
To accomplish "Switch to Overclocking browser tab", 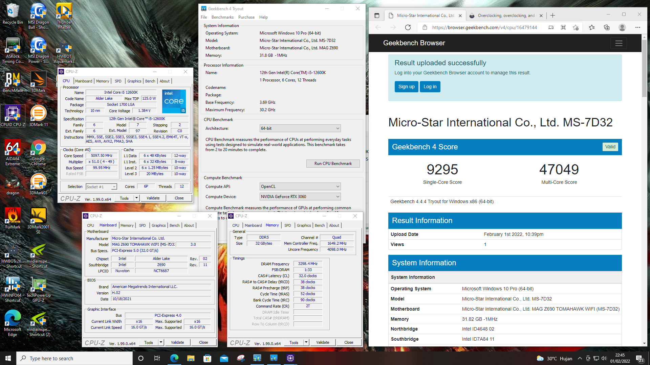I will tap(506, 16).
